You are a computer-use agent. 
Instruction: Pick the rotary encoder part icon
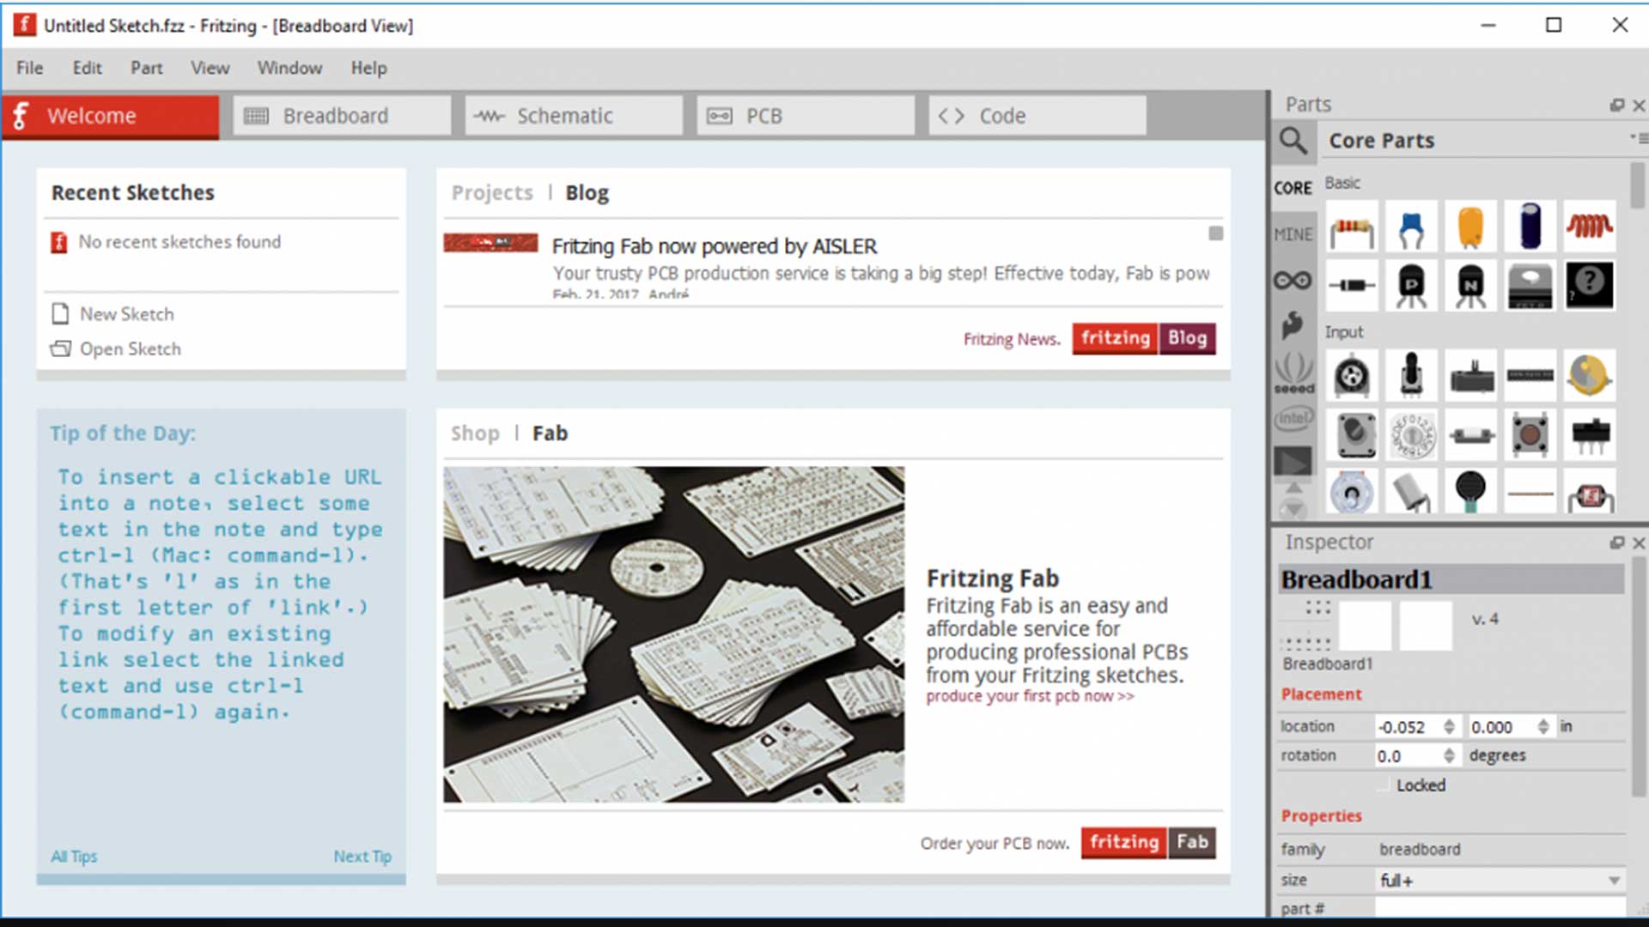1352,434
